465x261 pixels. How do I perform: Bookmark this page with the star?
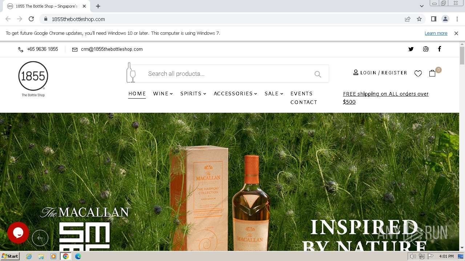[x=419, y=19]
